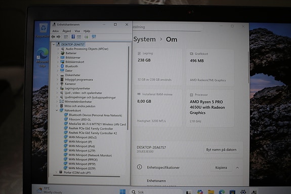The image size is (291, 194).
Task: Open Settings gear icon on taskbar
Action: point(243,192)
